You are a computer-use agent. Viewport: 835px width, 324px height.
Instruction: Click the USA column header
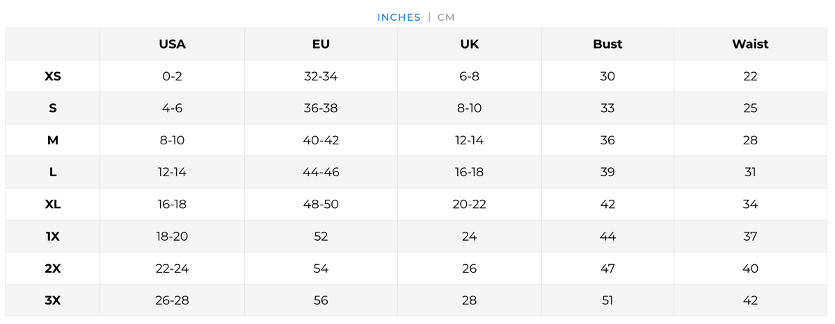(172, 44)
